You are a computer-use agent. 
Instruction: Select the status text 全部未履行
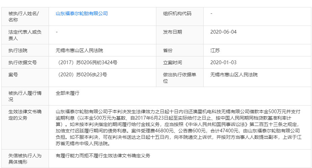pos(68,93)
